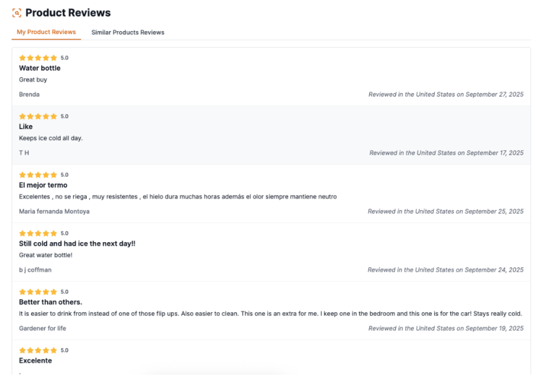Click reviewer name Brenda

pos(29,95)
